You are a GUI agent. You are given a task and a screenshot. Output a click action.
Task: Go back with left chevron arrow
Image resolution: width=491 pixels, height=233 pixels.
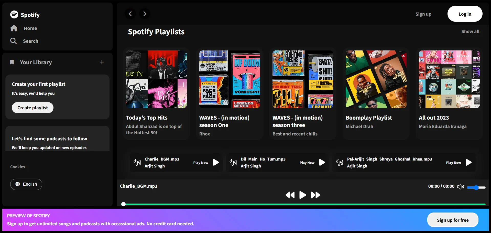coord(130,14)
